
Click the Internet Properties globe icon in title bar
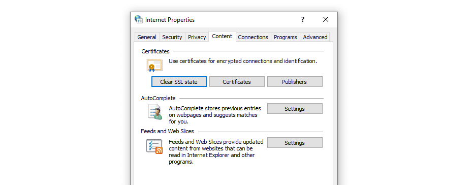tap(139, 20)
